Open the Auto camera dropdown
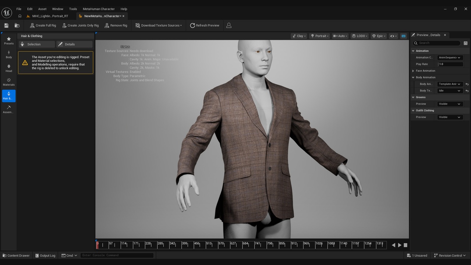Viewport: 471px width, 265px height. pos(340,36)
